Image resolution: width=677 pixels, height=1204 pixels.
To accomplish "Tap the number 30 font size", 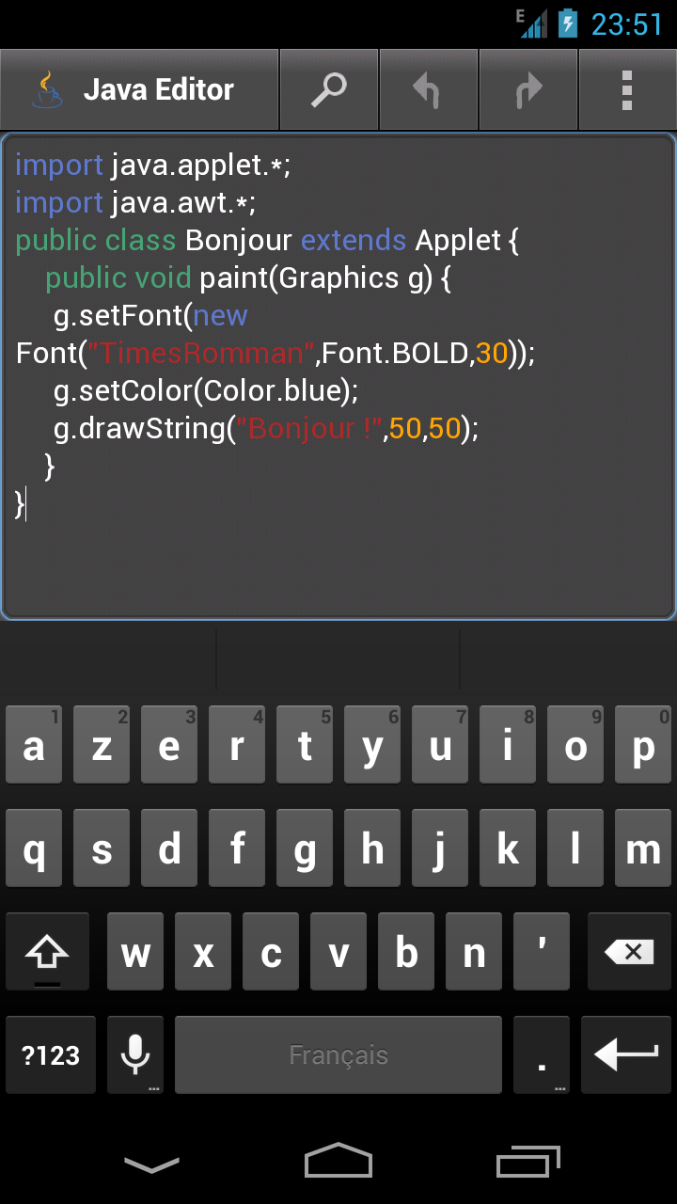I will [x=492, y=354].
